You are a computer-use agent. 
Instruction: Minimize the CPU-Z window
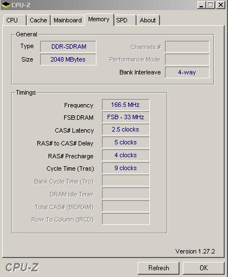pos(201,5)
